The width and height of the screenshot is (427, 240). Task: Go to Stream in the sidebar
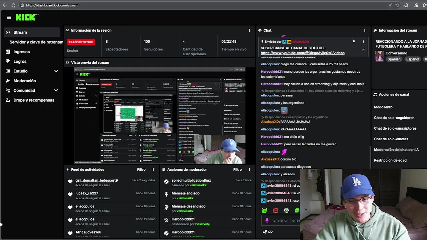point(32,32)
